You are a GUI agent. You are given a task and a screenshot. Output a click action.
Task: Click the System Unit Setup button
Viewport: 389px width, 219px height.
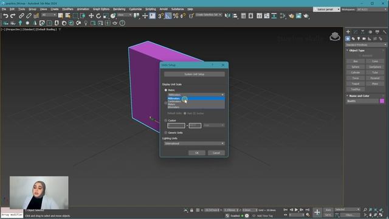(194, 74)
